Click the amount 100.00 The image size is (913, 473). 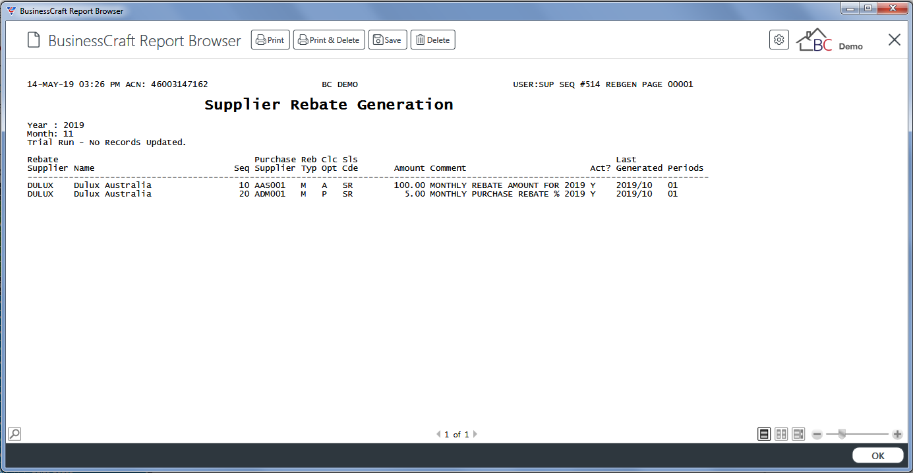(x=409, y=185)
